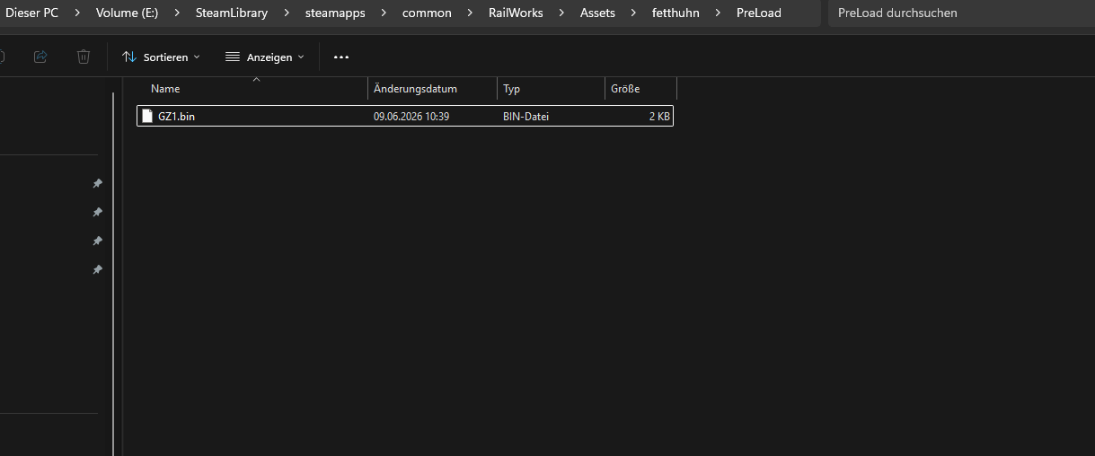Viewport: 1095px width, 456px height.
Task: Select the GZ1.bin file name
Action: (176, 117)
